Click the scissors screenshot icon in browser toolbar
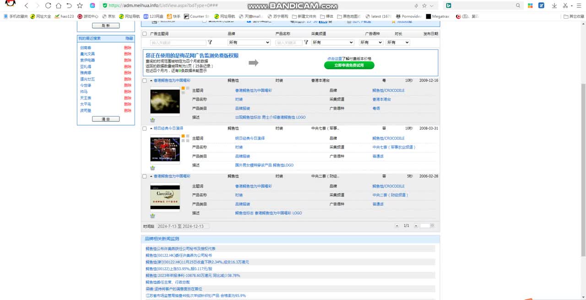The height and width of the screenshot is (300, 586). pos(565,5)
